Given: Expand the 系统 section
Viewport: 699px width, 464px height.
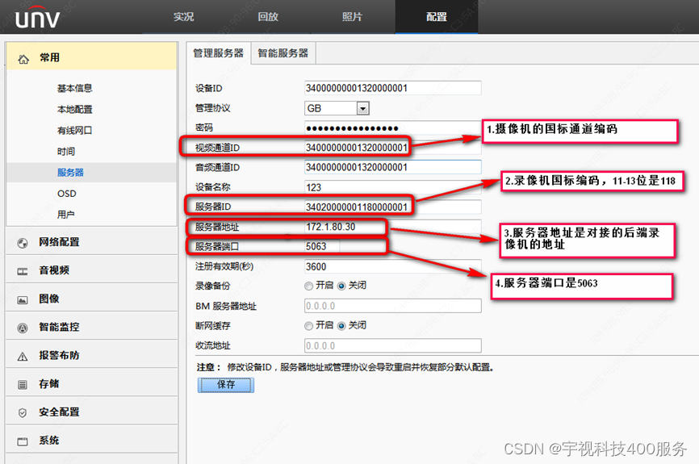Looking at the screenshot, I should (91, 441).
